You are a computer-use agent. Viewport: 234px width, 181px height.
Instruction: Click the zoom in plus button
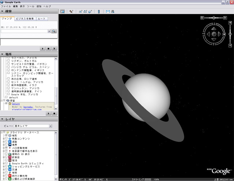pyautogui.click(x=230, y=23)
